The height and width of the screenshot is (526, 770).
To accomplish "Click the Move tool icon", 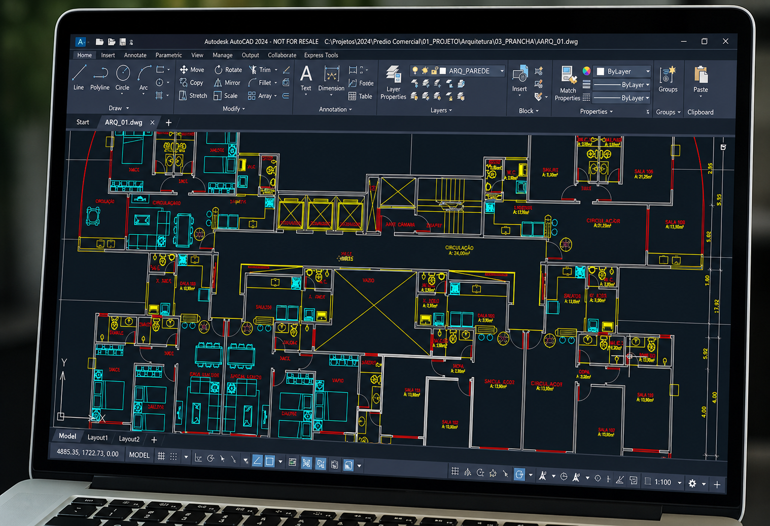I will (184, 70).
